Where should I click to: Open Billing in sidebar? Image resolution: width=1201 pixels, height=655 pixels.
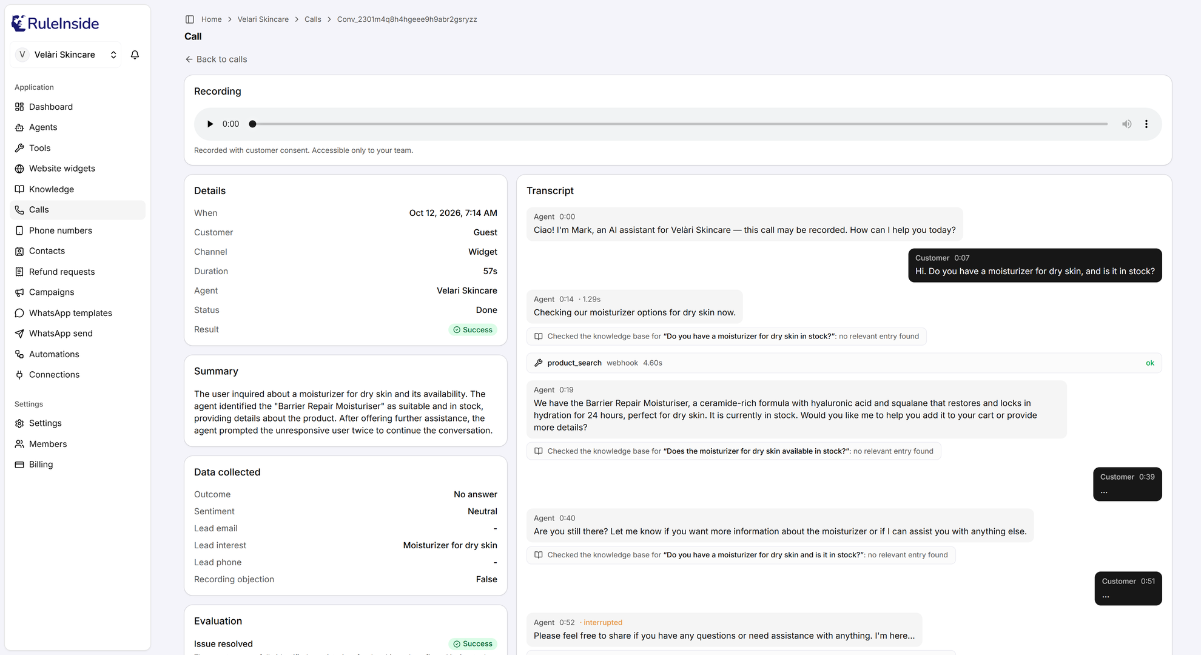point(78,465)
